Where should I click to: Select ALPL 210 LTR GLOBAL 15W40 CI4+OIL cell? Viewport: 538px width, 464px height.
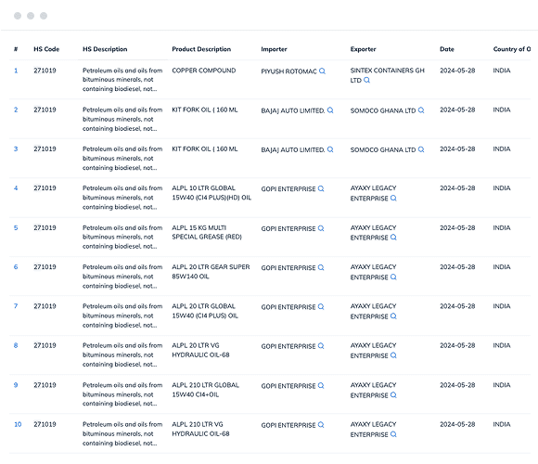[205, 390]
